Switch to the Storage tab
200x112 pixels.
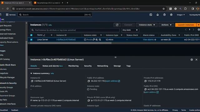coord(117,66)
